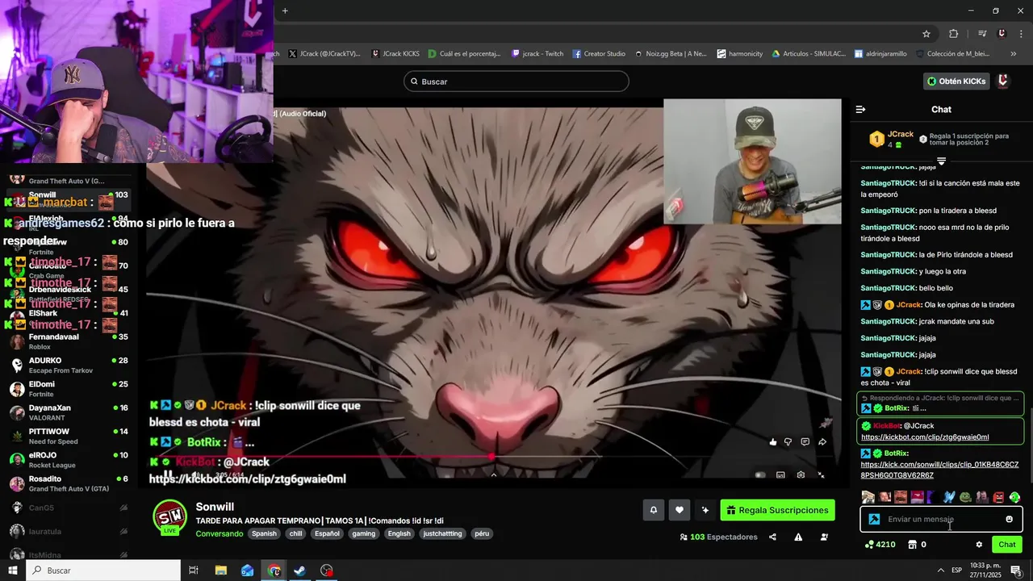This screenshot has width=1033, height=581.
Task: Open elROJO's Rocket League channel
Action: coord(69,460)
